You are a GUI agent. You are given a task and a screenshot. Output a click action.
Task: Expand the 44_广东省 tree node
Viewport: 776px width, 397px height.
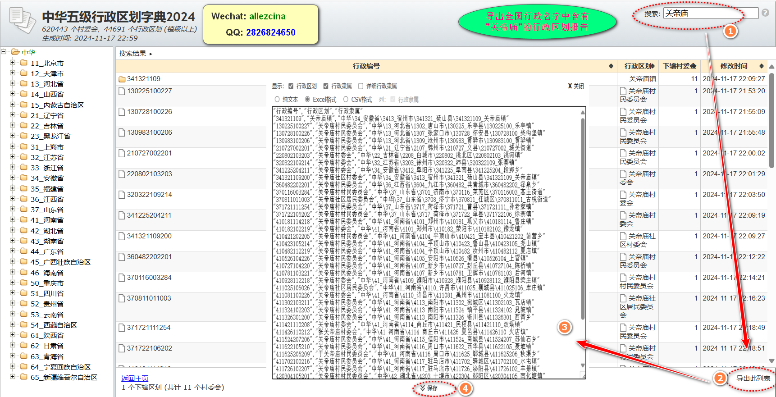pos(13,251)
